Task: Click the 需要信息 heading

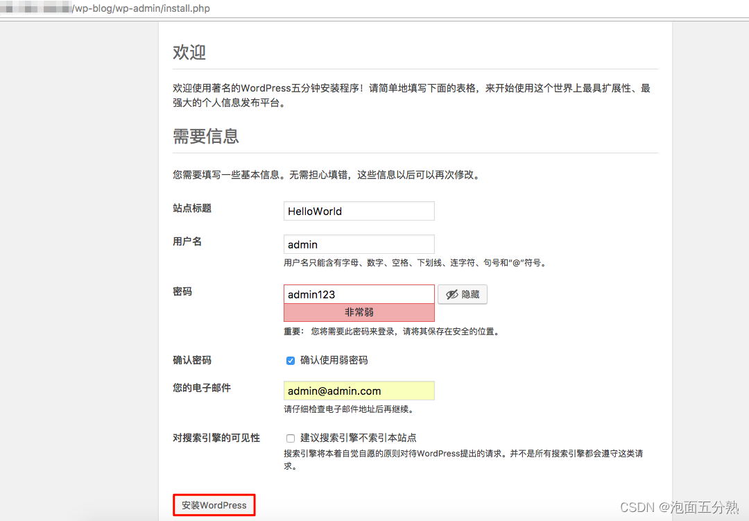Action: point(205,136)
